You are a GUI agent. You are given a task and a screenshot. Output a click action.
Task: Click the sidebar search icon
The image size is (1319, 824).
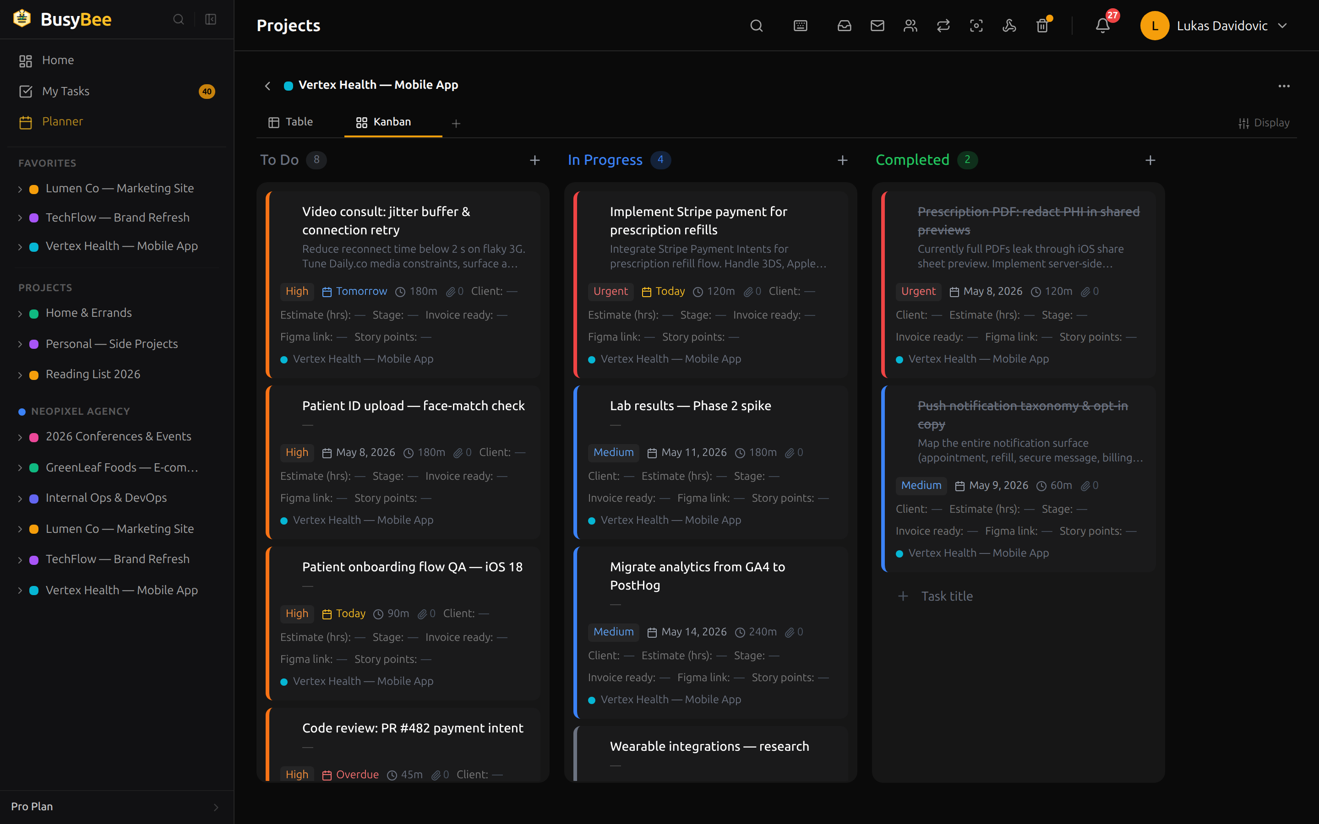(x=178, y=20)
